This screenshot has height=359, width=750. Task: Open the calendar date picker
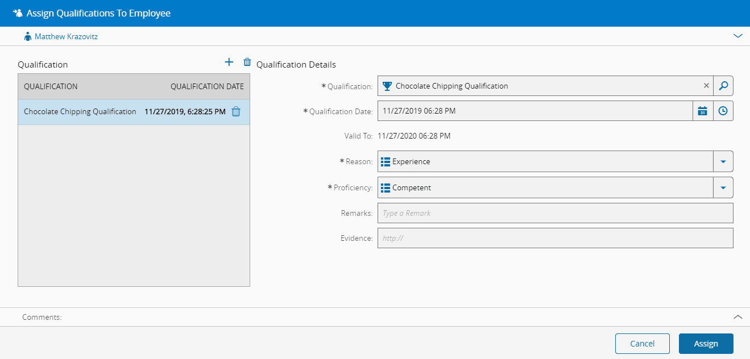pos(702,111)
